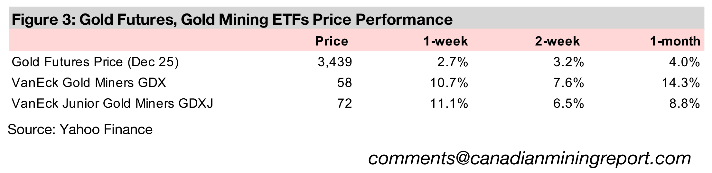
Task: Select the 1-month column header
Action: pos(675,41)
